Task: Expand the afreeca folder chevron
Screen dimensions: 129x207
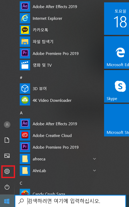Action: [94, 159]
